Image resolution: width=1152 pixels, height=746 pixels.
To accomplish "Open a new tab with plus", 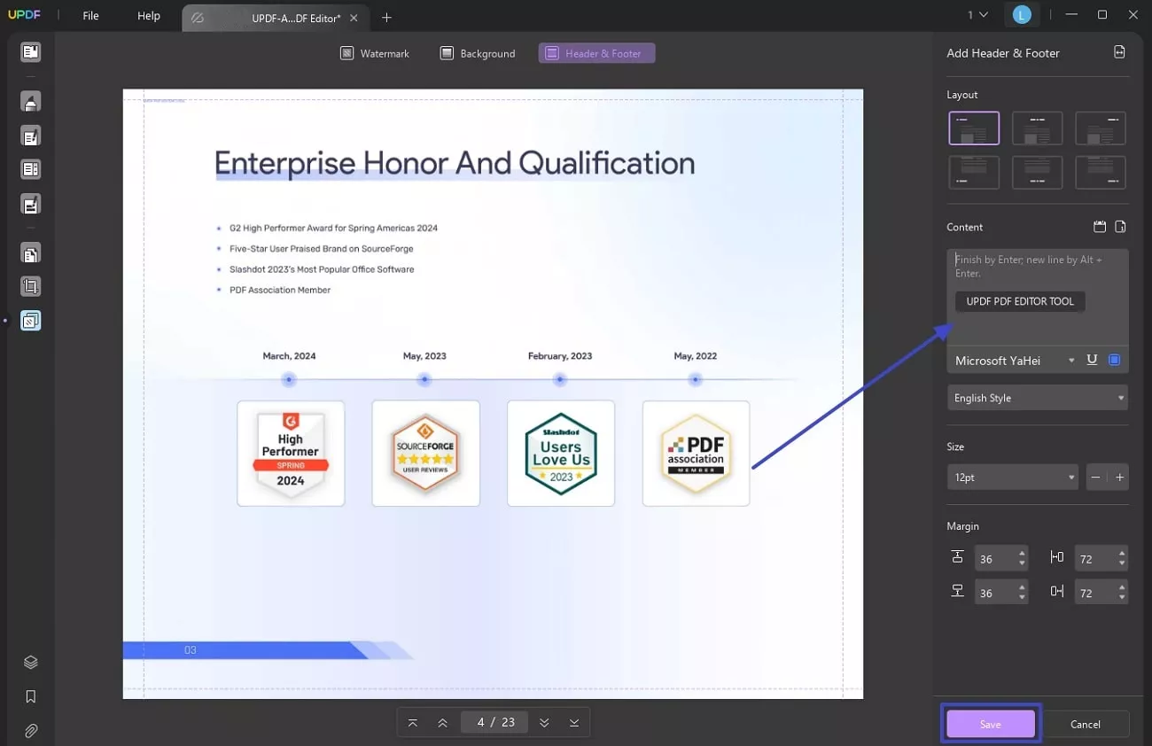I will [387, 17].
